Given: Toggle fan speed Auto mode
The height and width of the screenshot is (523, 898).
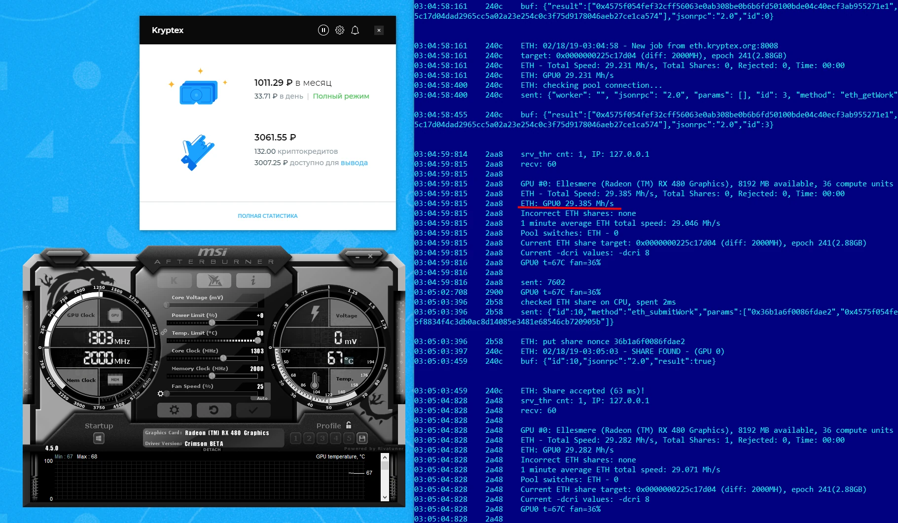Looking at the screenshot, I should [x=262, y=398].
